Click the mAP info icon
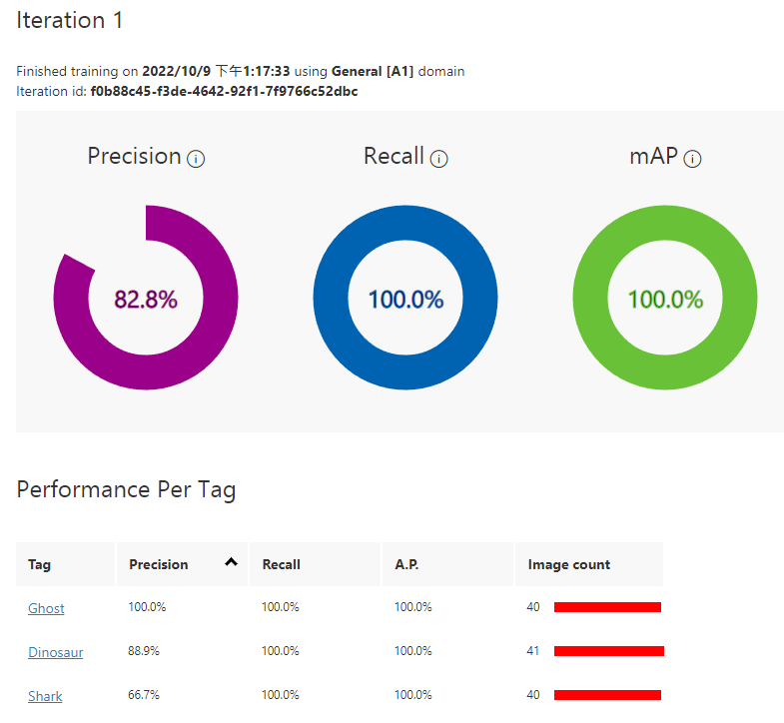The height and width of the screenshot is (723, 784). click(x=692, y=159)
